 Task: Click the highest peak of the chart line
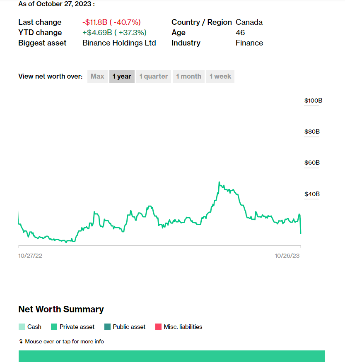pos(219,182)
